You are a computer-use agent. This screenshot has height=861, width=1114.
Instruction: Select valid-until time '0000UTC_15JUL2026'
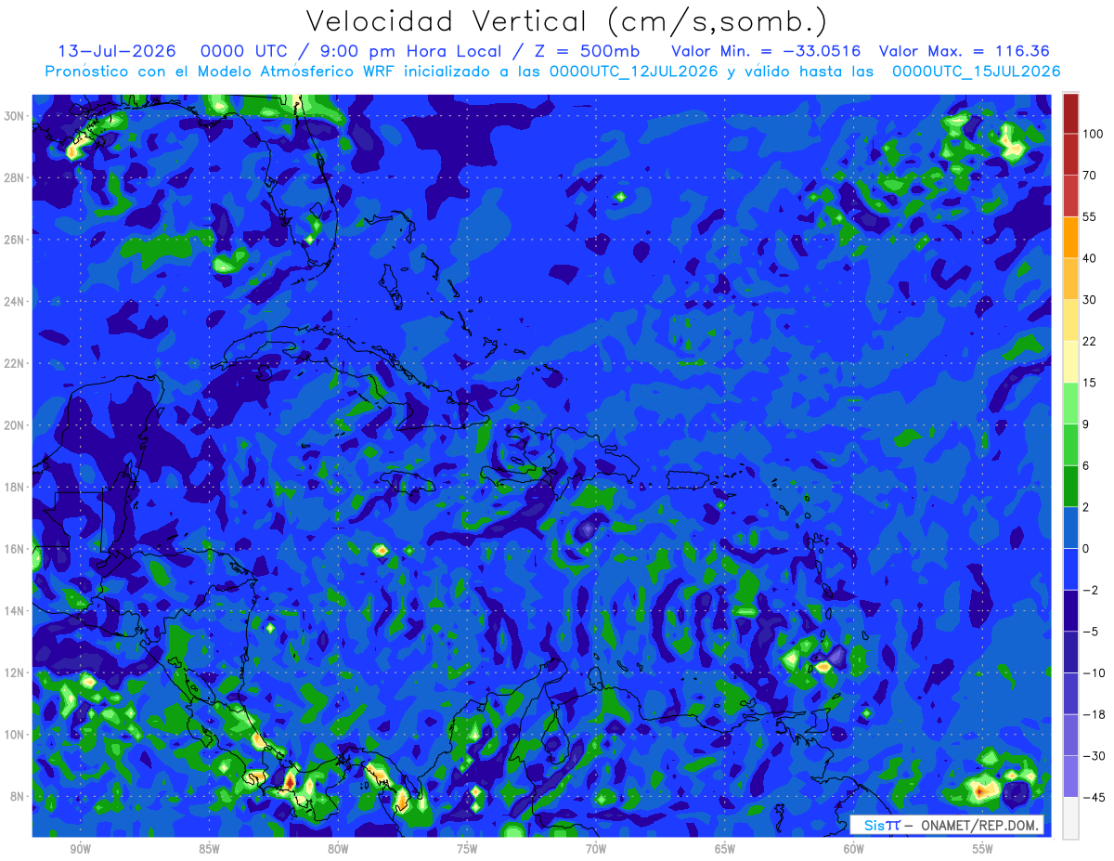pyautogui.click(x=976, y=72)
